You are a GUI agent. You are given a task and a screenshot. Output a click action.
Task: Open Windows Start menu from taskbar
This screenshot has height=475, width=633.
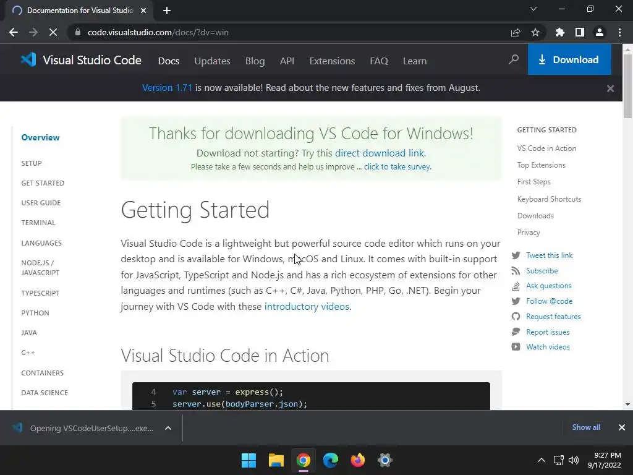[x=249, y=460]
